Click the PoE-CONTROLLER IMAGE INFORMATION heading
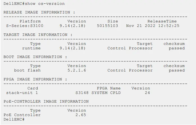The image size is (196, 125). (x=46, y=101)
